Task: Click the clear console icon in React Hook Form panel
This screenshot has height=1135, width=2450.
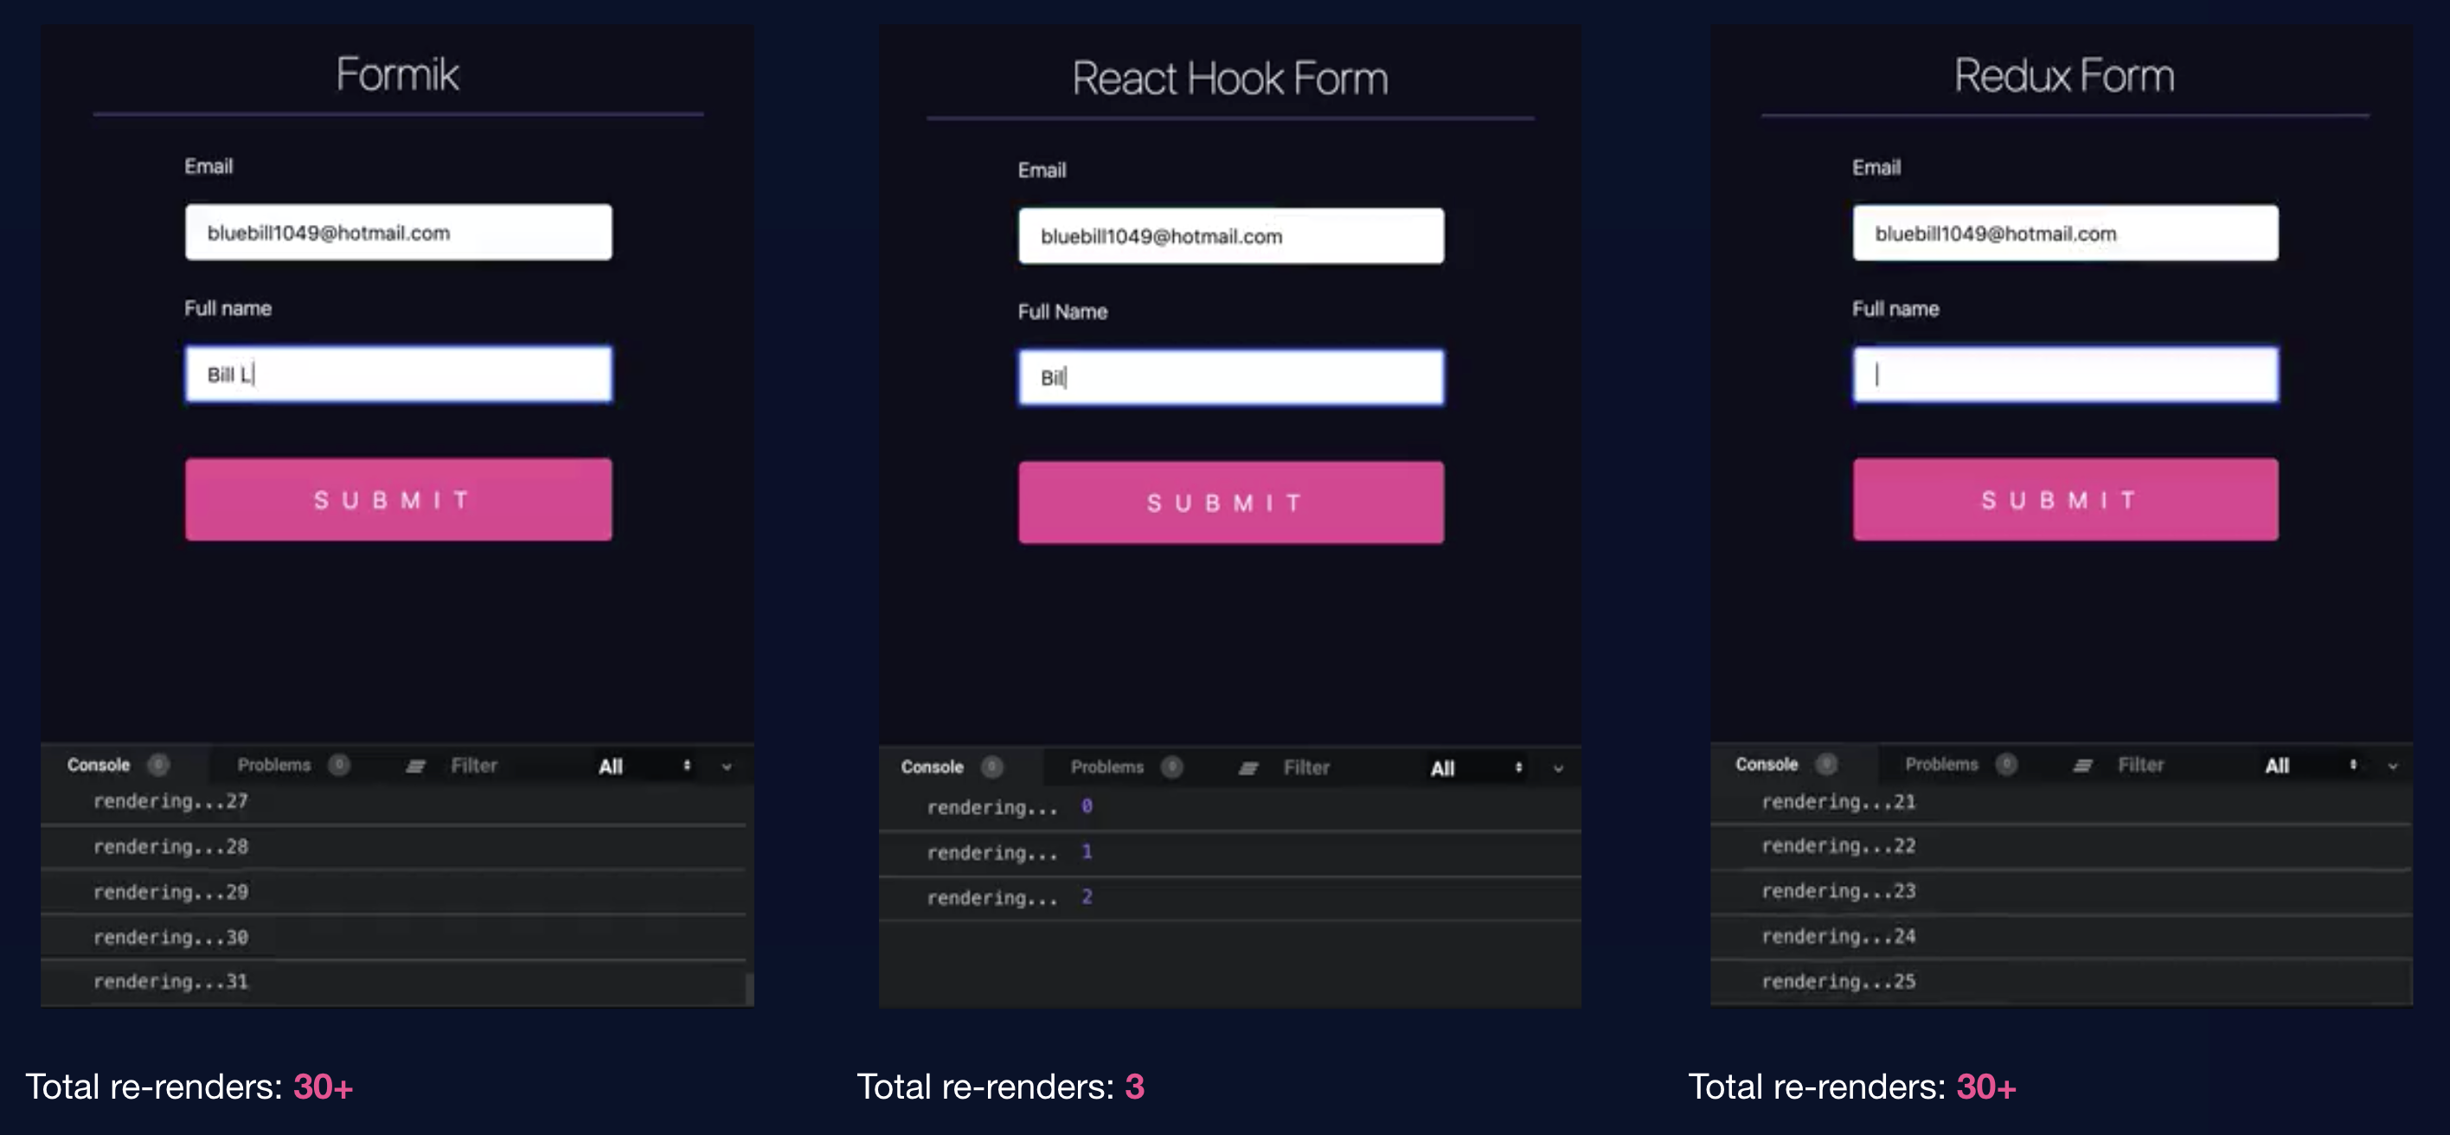Action: (1247, 767)
